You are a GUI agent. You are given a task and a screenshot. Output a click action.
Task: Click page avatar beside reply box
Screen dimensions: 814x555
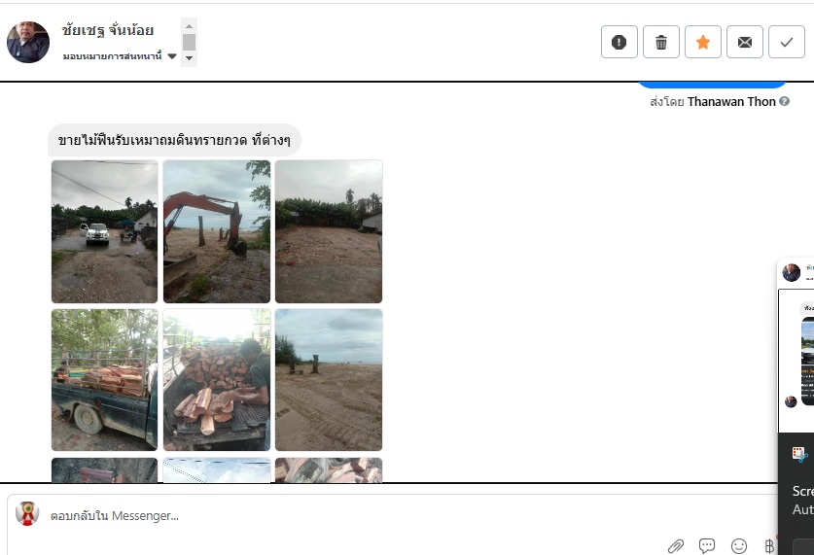[x=27, y=513]
